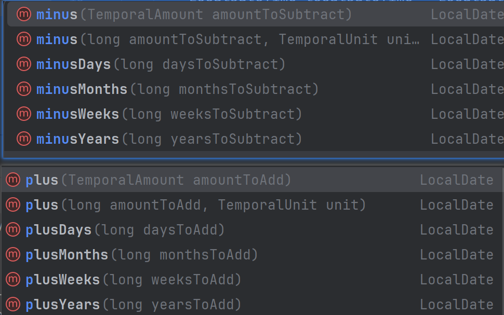
Task: Choose the plusYears(long yearsToAdd) entry
Action: pyautogui.click(x=133, y=305)
